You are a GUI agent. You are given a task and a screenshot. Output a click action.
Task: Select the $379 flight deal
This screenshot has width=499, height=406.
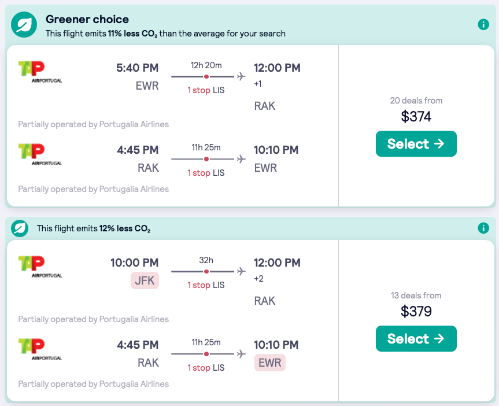(416, 339)
